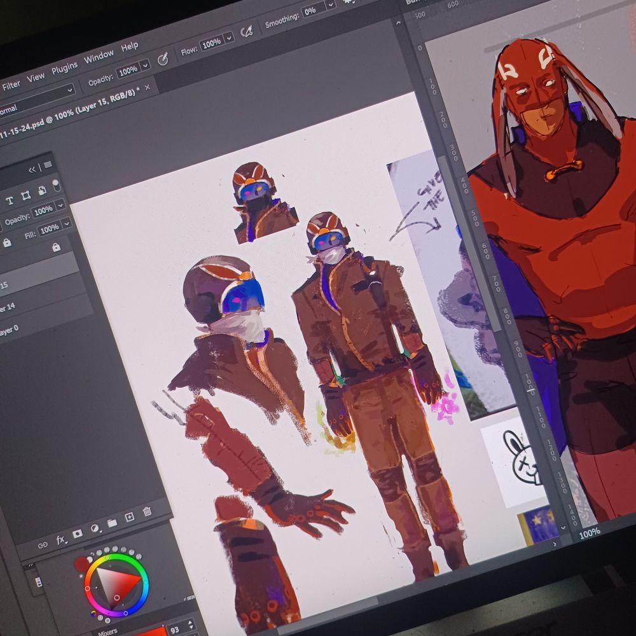Open the layer styles fx menu
This screenshot has width=636, height=636.
pos(61,539)
